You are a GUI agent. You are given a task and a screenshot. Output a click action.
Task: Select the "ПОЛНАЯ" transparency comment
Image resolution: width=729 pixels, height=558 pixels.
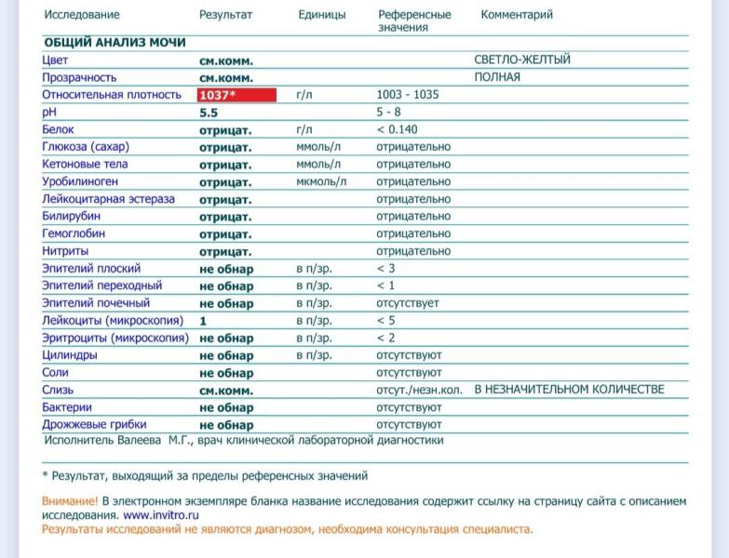coord(497,77)
